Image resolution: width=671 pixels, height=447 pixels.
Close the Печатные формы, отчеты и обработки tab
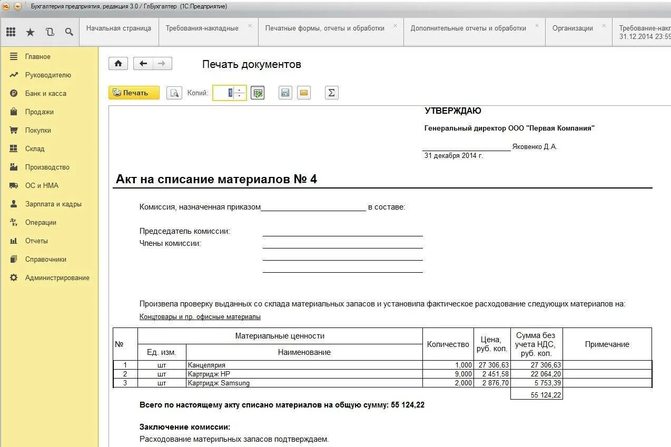pyautogui.click(x=396, y=25)
